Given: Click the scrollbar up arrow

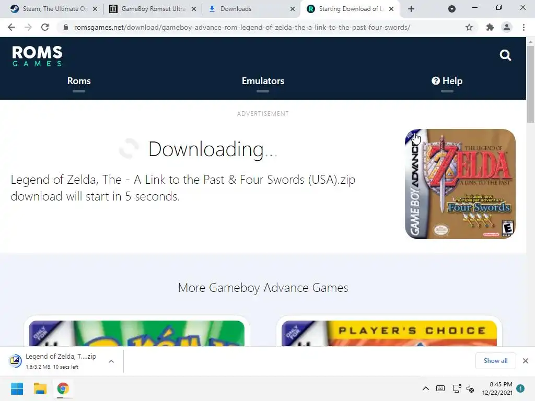Looking at the screenshot, I should [x=530, y=41].
